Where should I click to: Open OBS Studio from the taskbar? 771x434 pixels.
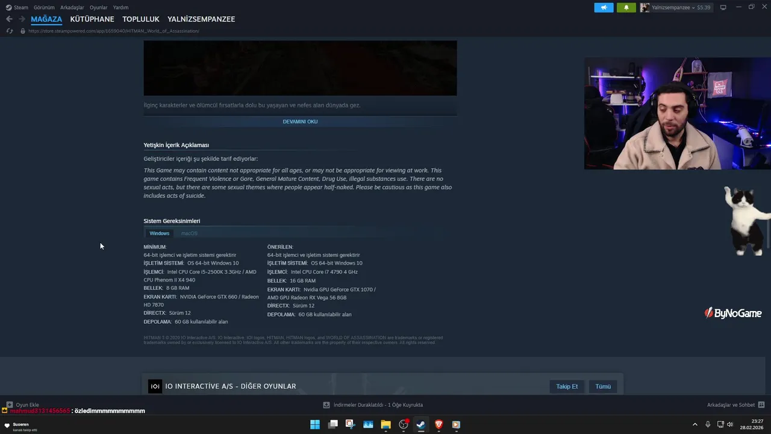(404, 424)
